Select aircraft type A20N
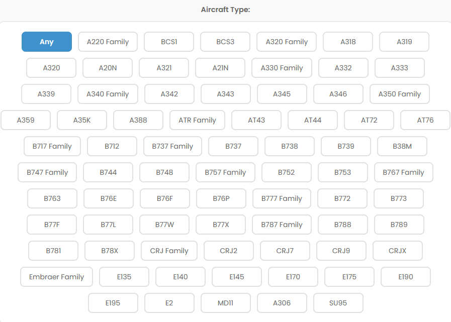 108,68
